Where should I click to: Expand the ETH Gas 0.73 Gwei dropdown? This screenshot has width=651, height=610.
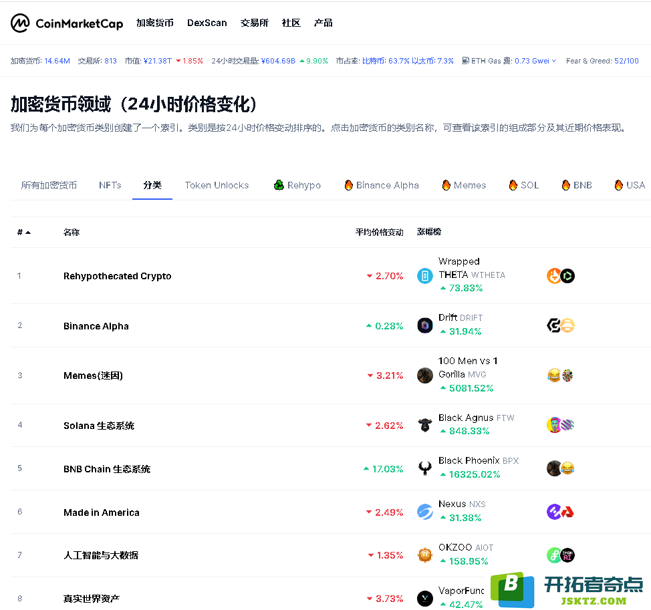point(535,61)
